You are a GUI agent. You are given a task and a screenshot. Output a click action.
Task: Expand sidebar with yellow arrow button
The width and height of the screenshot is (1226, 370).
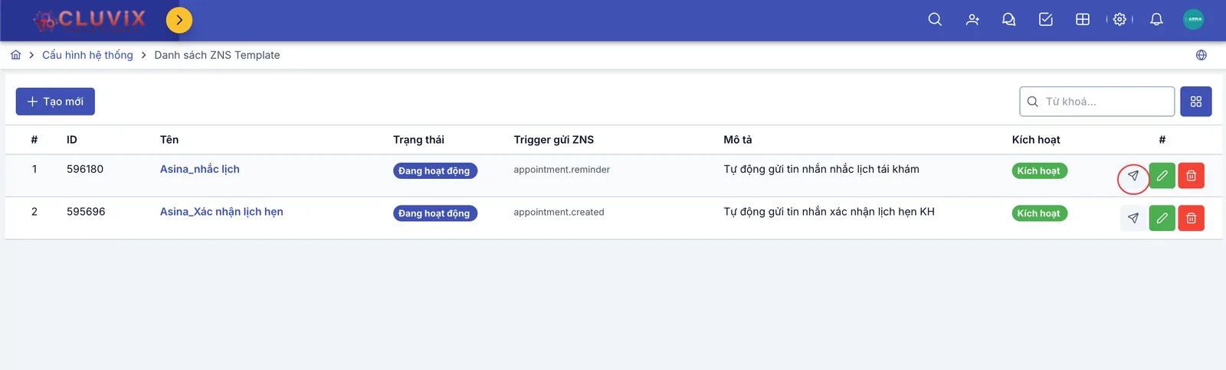[179, 20]
